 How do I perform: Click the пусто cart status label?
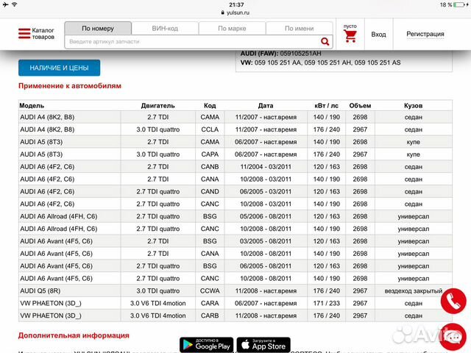pyautogui.click(x=350, y=26)
